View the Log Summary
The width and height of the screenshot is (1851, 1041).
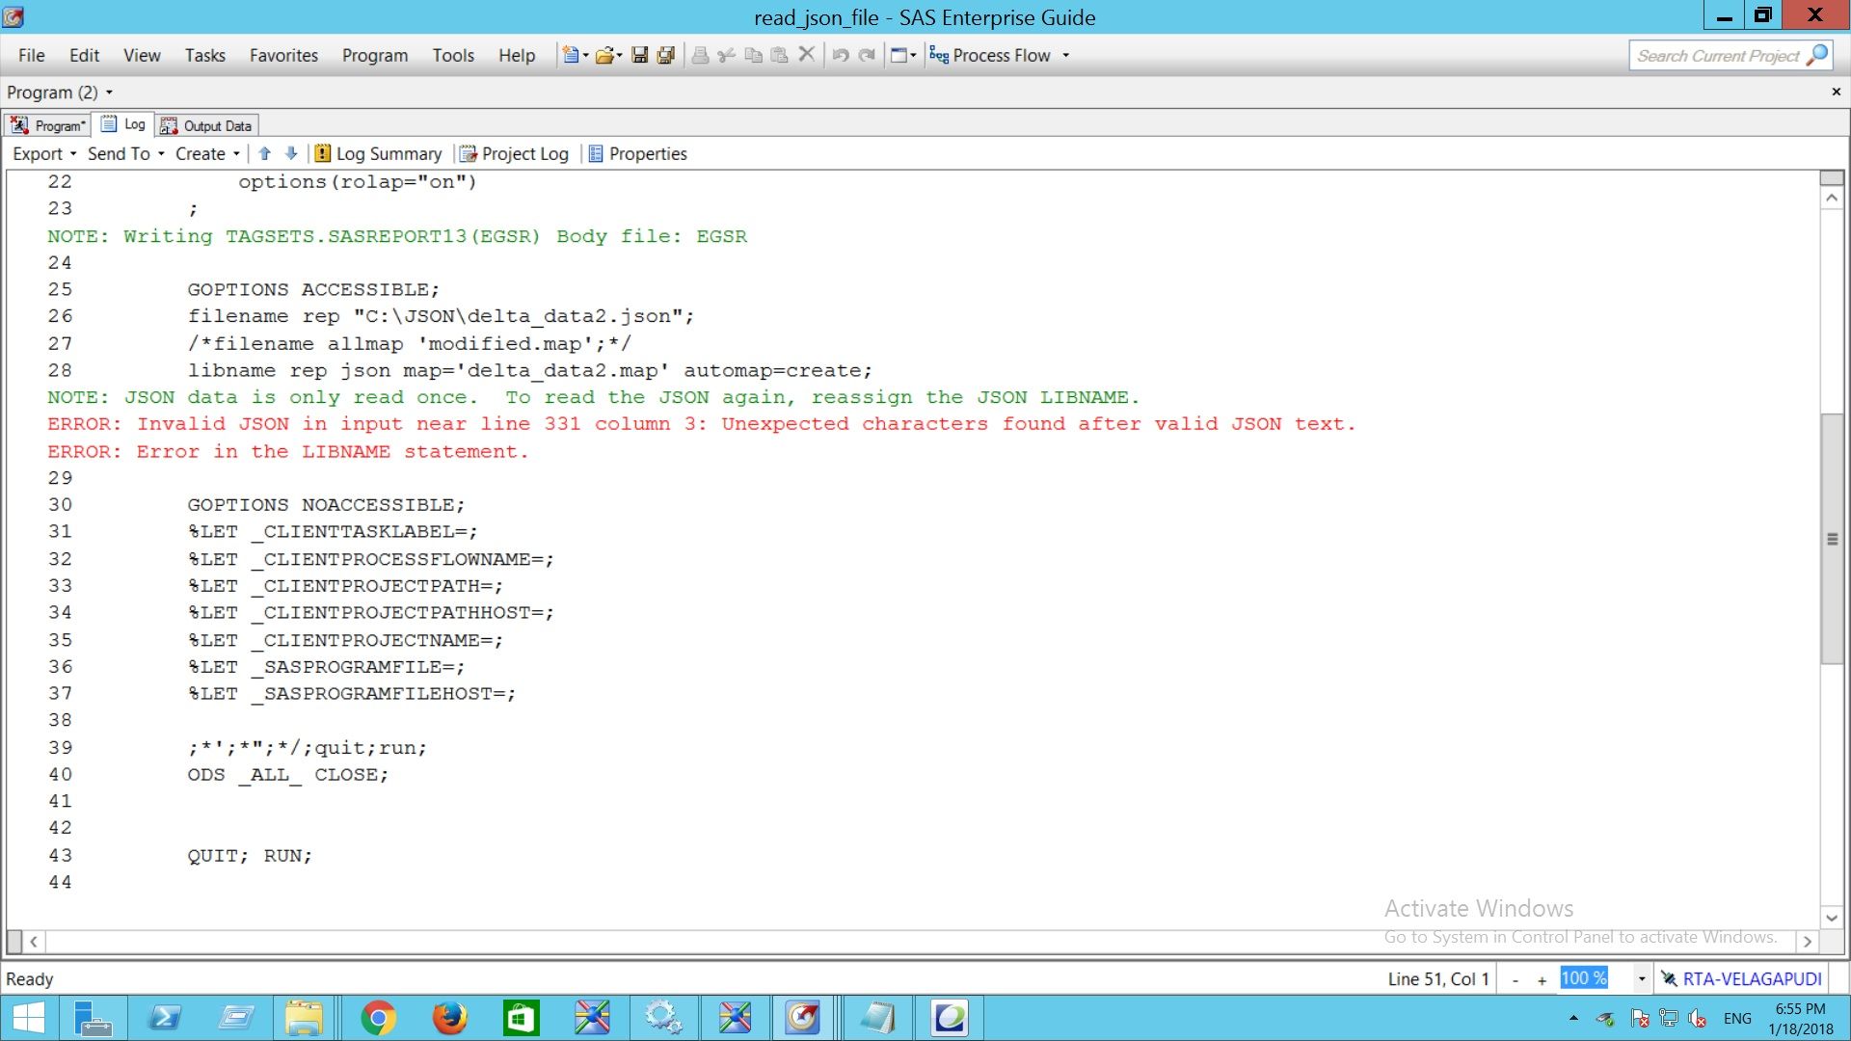[381, 153]
